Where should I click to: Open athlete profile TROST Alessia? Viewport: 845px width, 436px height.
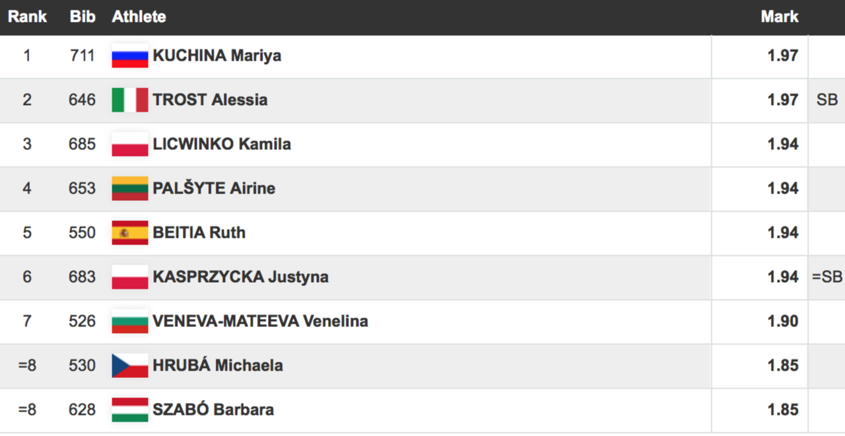click(210, 100)
